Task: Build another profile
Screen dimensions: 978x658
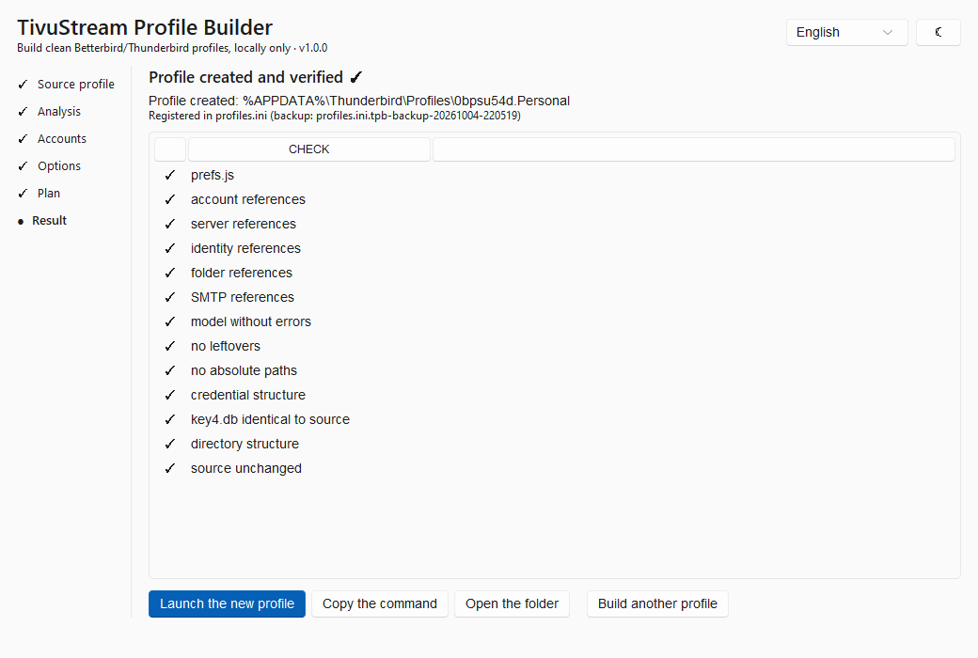Action: [657, 603]
